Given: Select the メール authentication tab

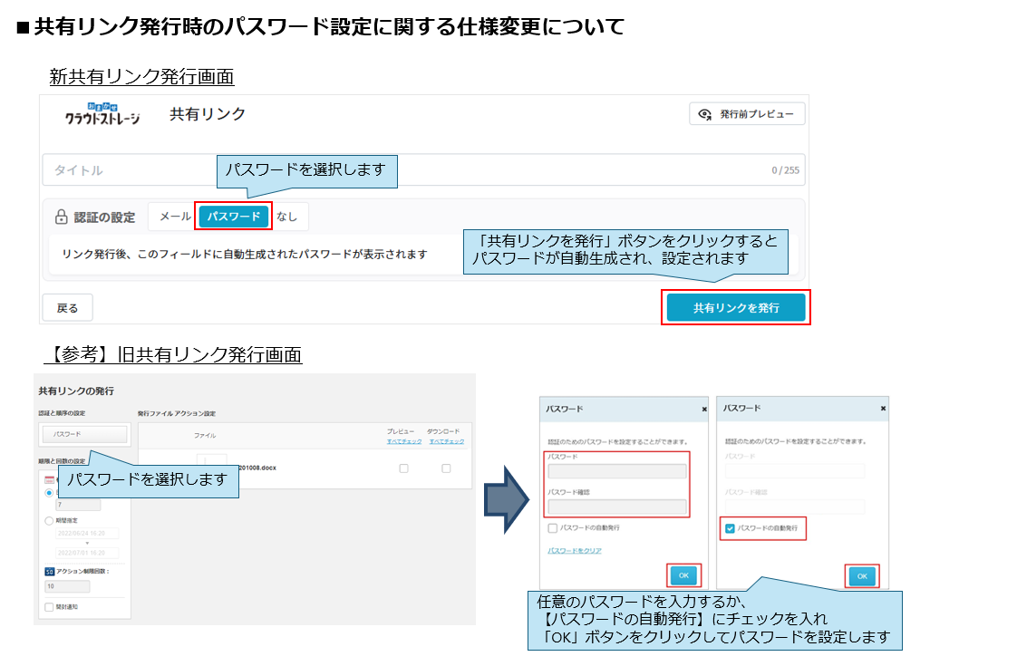Looking at the screenshot, I should [x=175, y=217].
